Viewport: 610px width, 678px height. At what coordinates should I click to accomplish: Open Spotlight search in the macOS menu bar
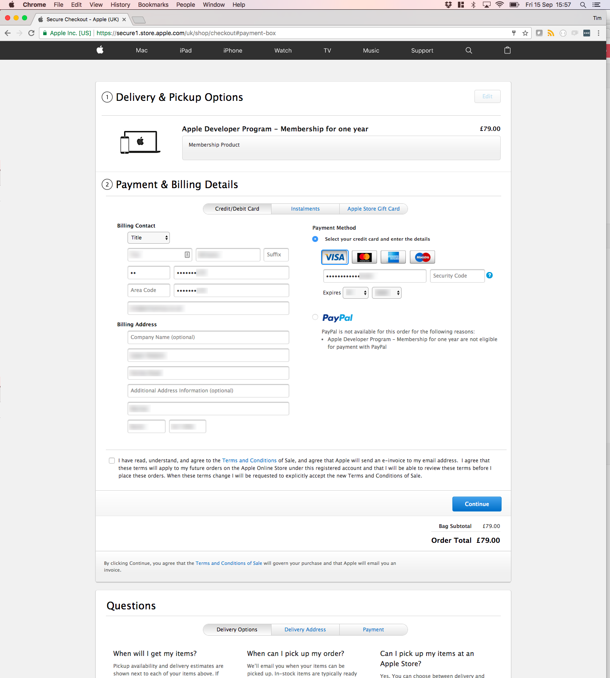click(x=583, y=5)
